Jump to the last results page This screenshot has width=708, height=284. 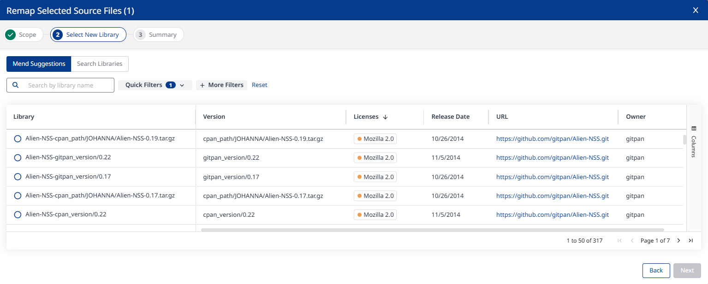pyautogui.click(x=690, y=241)
